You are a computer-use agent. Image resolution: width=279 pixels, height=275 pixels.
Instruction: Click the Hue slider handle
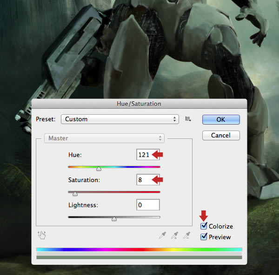99,169
